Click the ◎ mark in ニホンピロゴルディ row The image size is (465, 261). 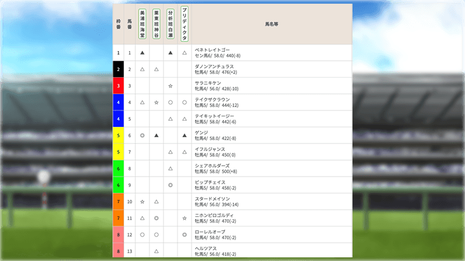pos(156,218)
